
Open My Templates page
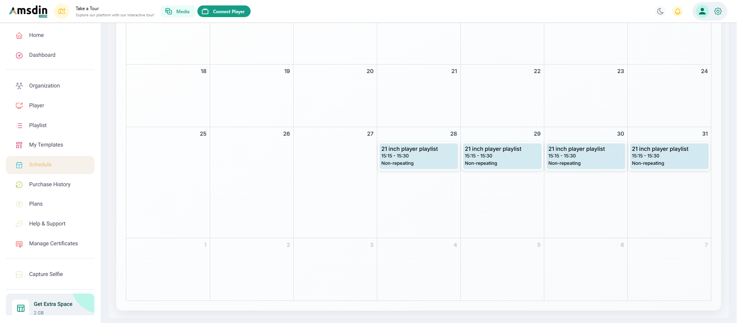(46, 145)
